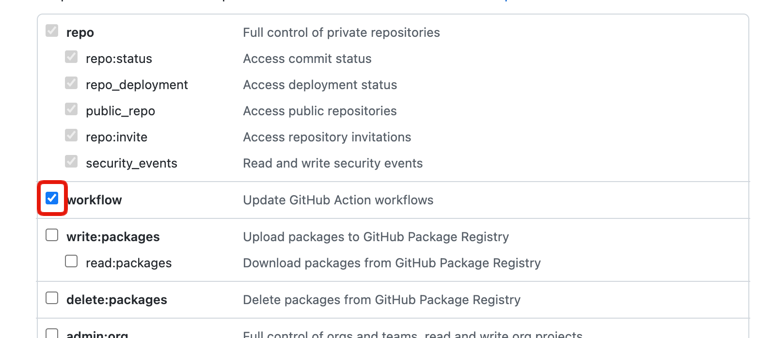
Task: Enable the write:packages scope checkbox
Action: (x=52, y=235)
